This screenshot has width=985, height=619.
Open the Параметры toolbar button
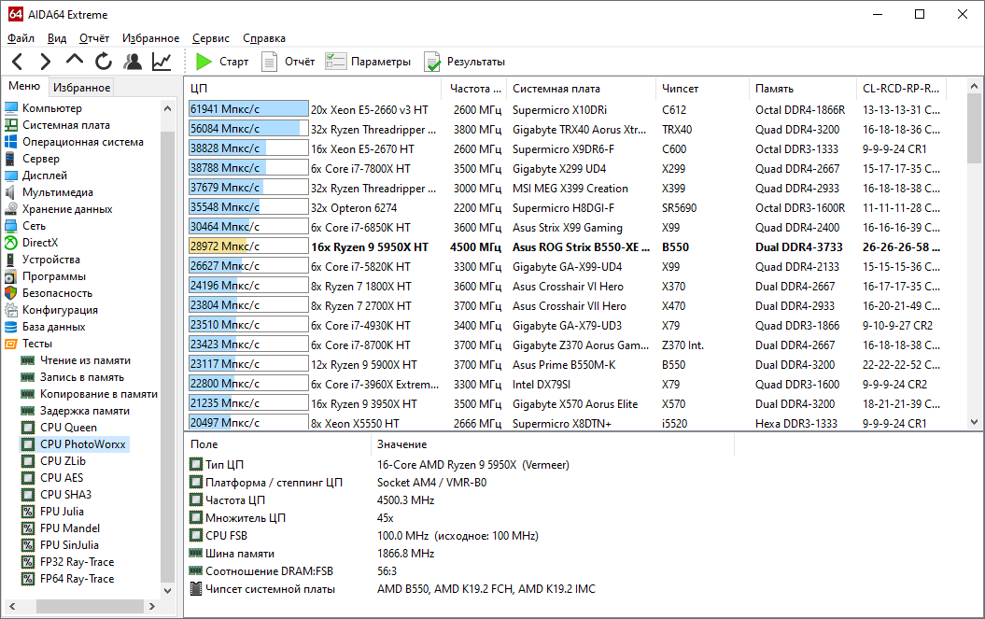click(368, 62)
